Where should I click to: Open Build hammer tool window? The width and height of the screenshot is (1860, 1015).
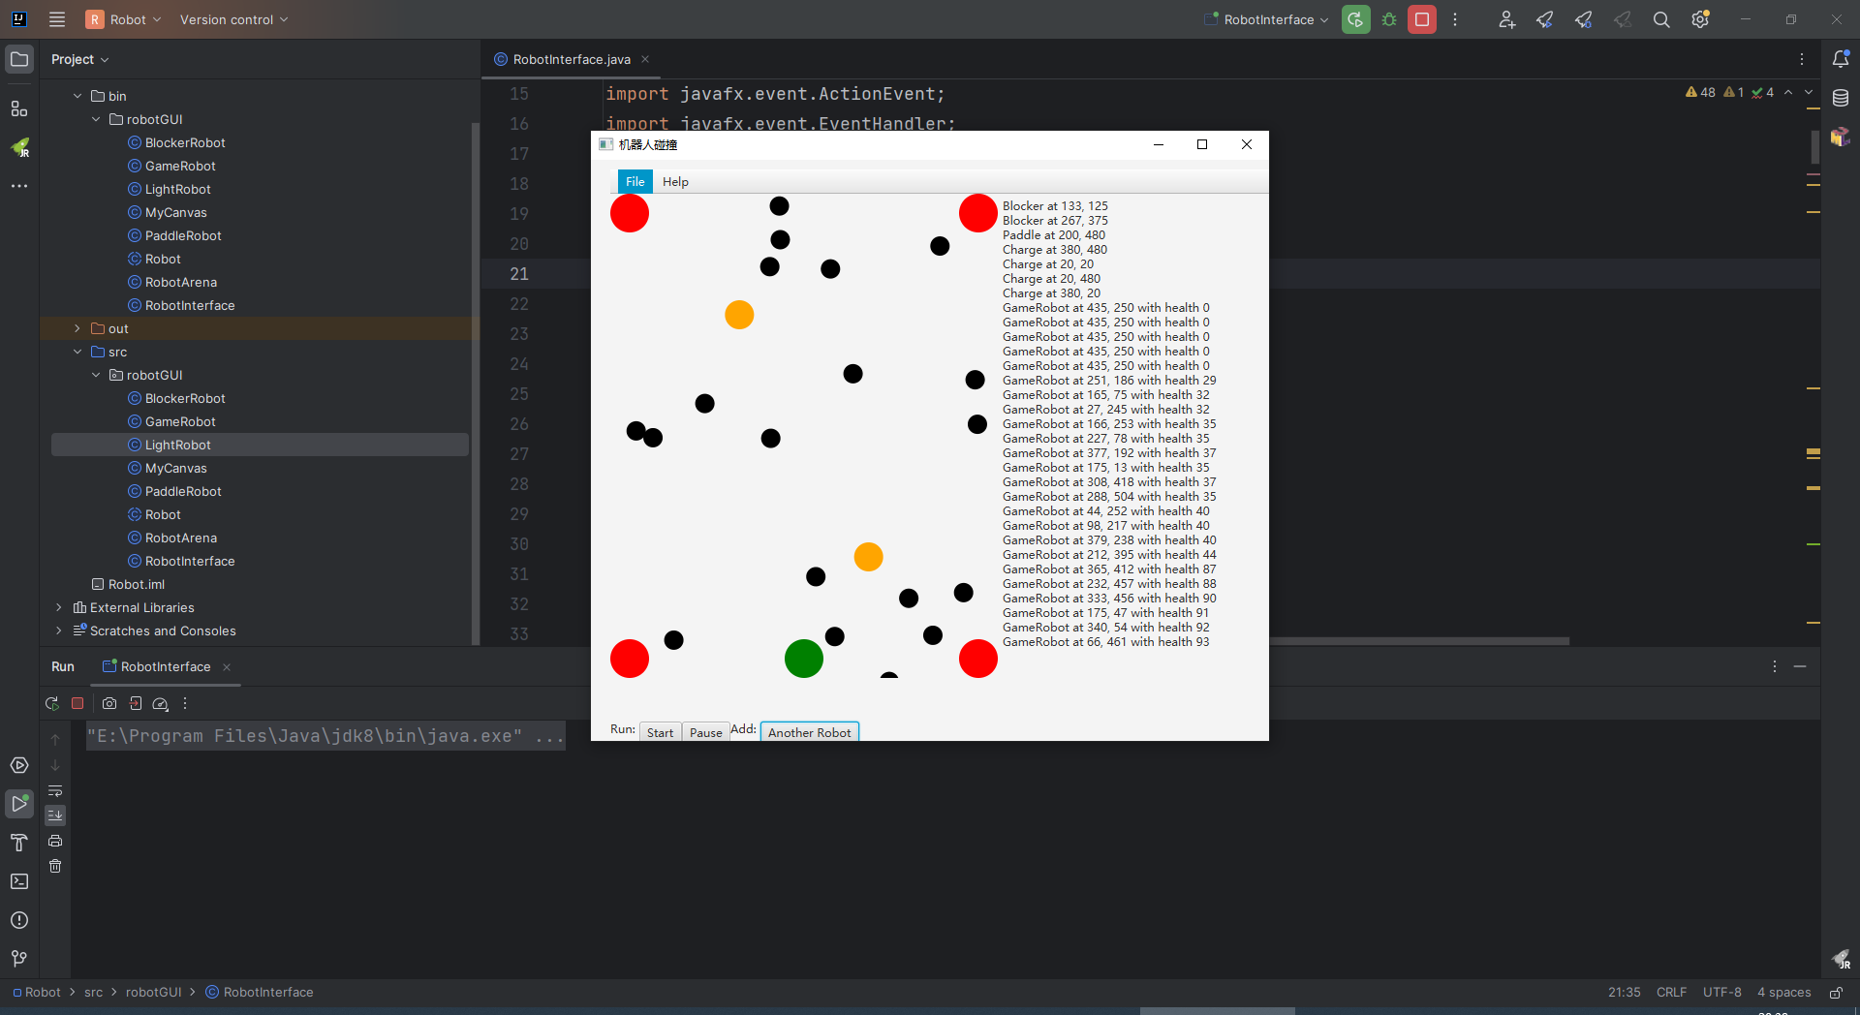19,843
